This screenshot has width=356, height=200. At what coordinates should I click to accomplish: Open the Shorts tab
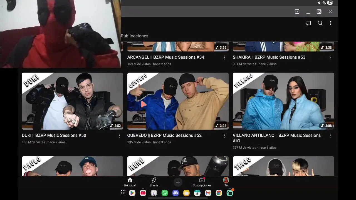tap(154, 182)
